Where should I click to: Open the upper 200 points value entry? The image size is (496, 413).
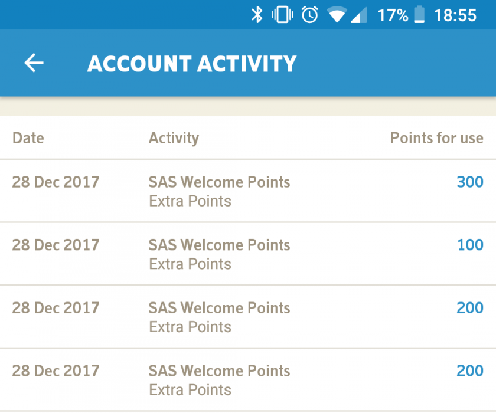click(x=470, y=307)
